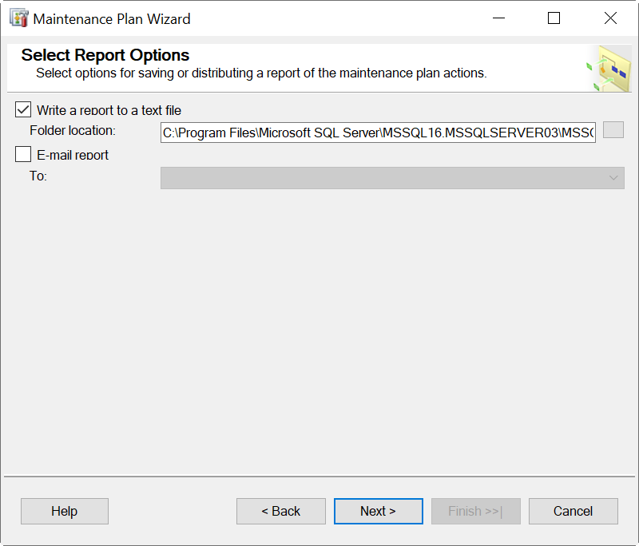Click the dropdown arrow on the To combo box
Screen dimensions: 639x546
pyautogui.click(x=614, y=177)
